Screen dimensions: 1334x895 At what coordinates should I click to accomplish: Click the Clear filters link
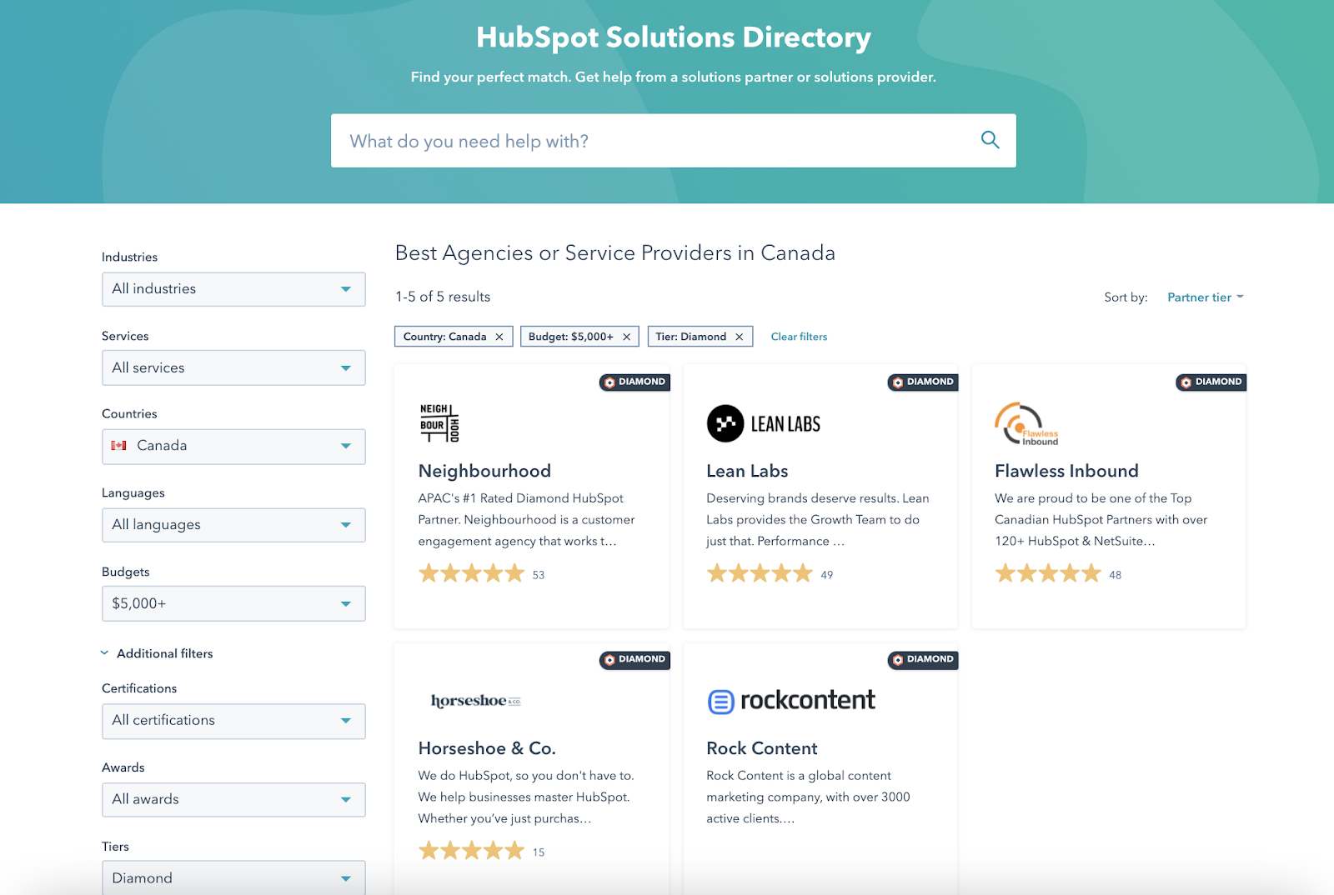coord(799,337)
